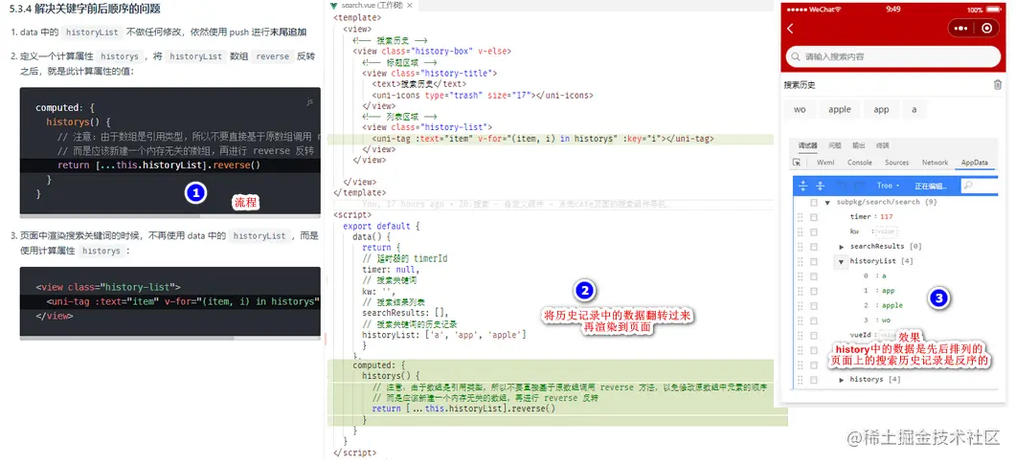Viewport: 1016px width, 463px height.
Task: Tap the 'apple' history tag
Action: point(840,109)
